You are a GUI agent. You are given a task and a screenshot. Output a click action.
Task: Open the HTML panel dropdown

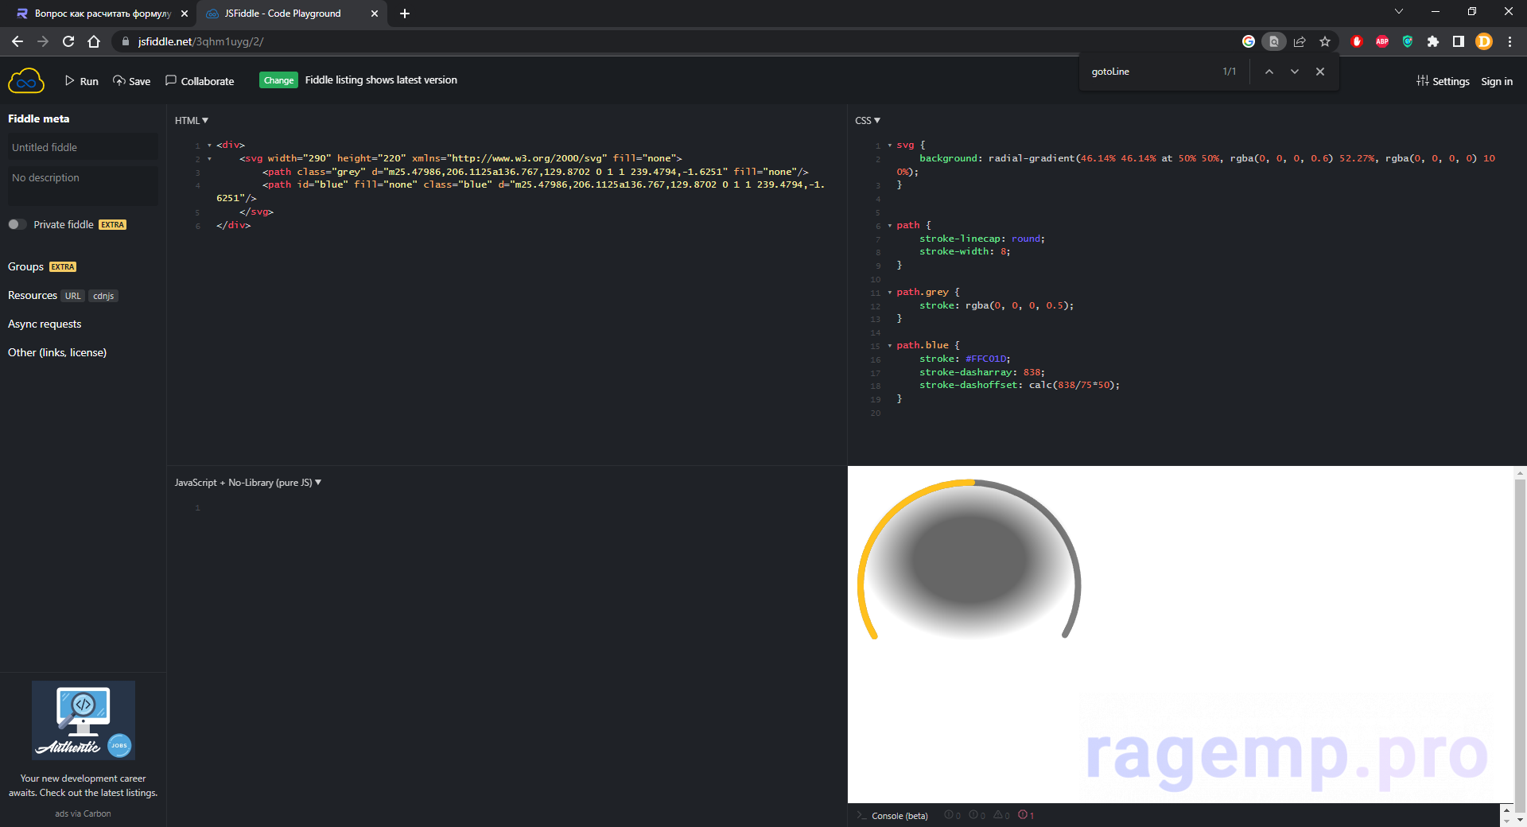pos(192,121)
